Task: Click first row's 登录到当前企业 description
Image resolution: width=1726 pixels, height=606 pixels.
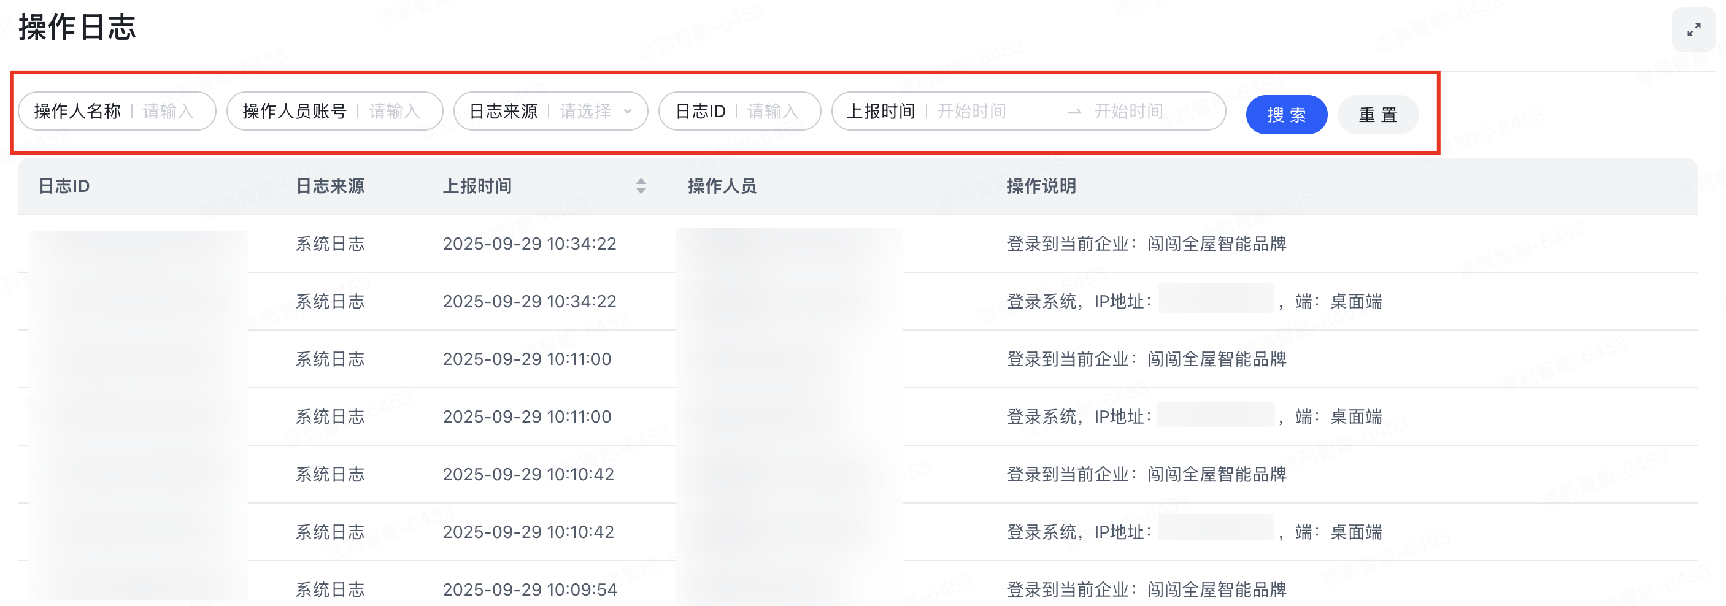Action: (1146, 244)
